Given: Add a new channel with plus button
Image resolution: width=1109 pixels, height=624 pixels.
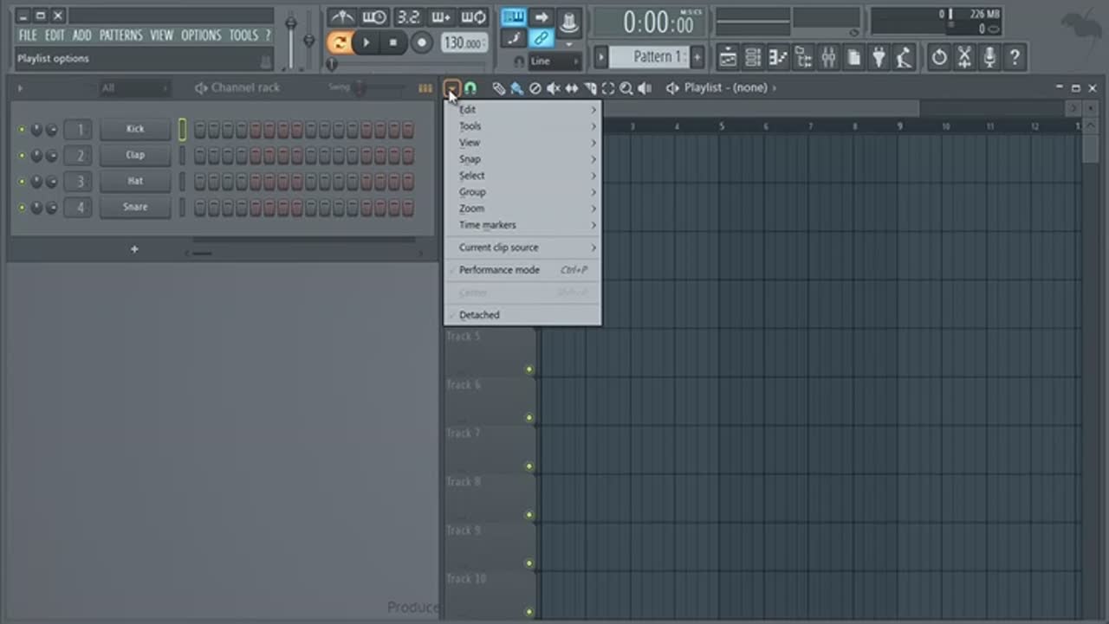Looking at the screenshot, I should click(134, 249).
